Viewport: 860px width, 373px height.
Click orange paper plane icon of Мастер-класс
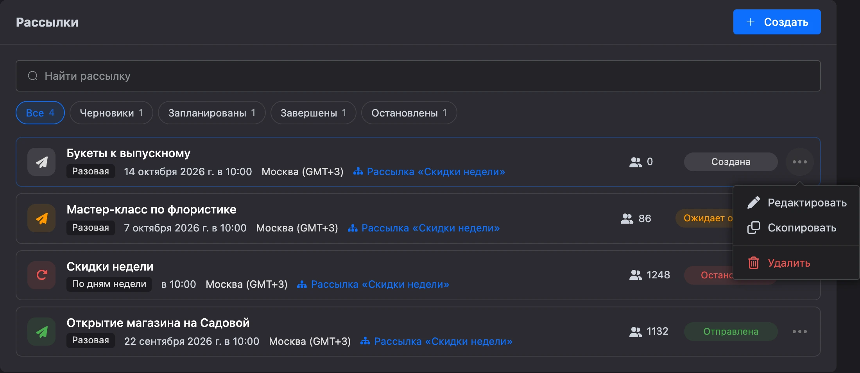41,218
